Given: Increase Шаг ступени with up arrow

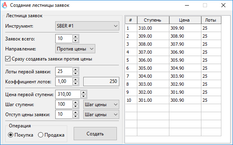Looking at the screenshot, I should (x=76, y=102).
